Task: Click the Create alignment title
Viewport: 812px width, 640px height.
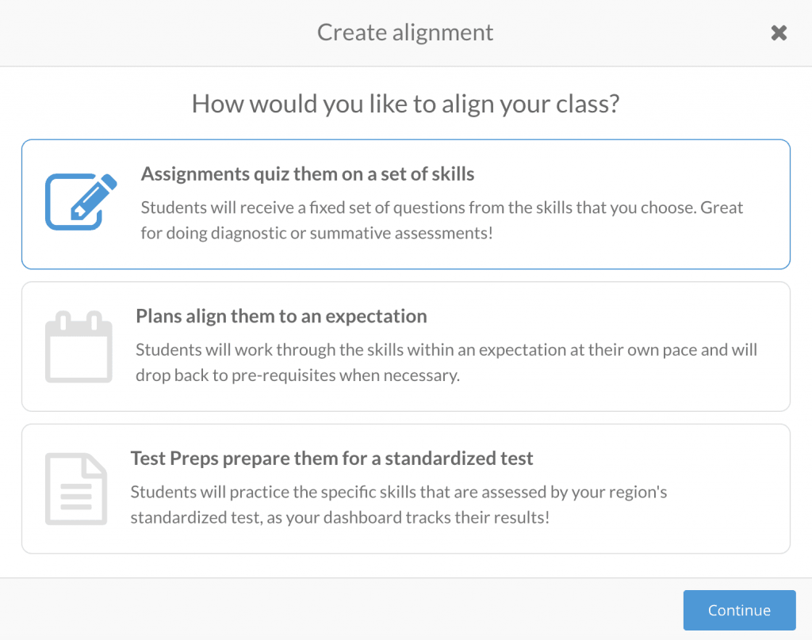Action: click(x=405, y=32)
